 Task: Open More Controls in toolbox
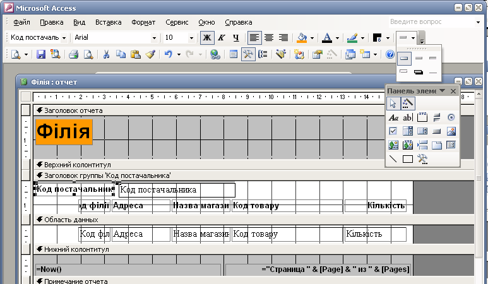coord(422,159)
